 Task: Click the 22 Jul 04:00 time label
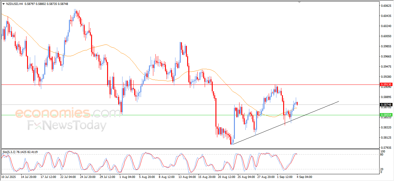coord(68,177)
